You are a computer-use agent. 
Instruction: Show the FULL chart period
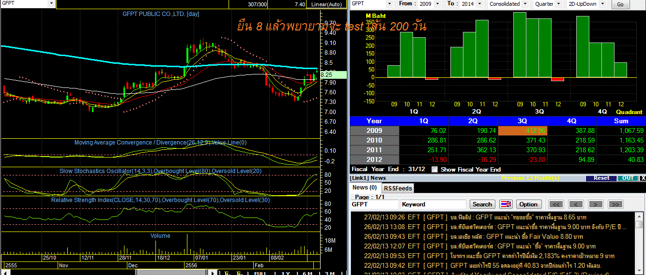[260, 273]
